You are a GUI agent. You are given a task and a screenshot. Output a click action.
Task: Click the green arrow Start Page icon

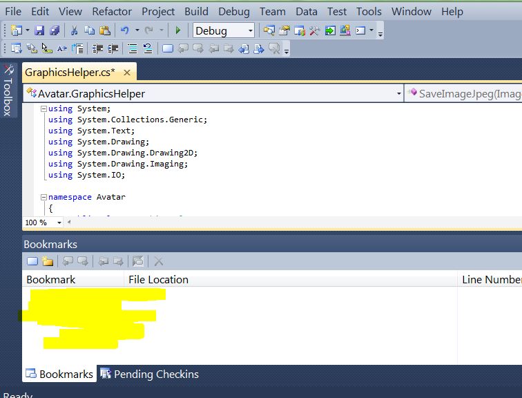330,30
